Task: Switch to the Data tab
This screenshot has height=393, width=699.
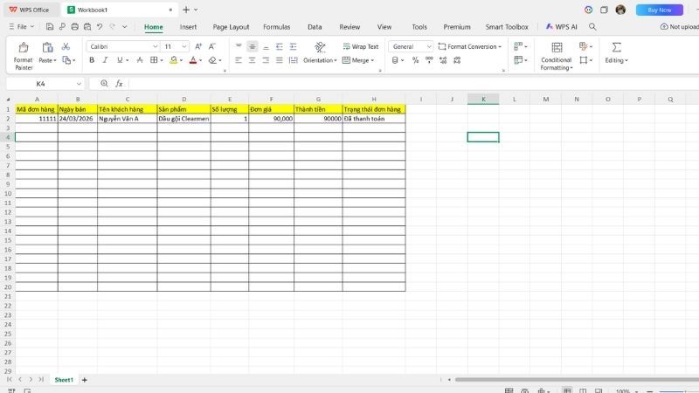Action: (315, 27)
